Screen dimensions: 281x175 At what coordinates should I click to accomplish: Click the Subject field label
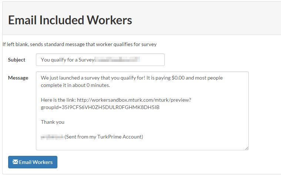17,60
